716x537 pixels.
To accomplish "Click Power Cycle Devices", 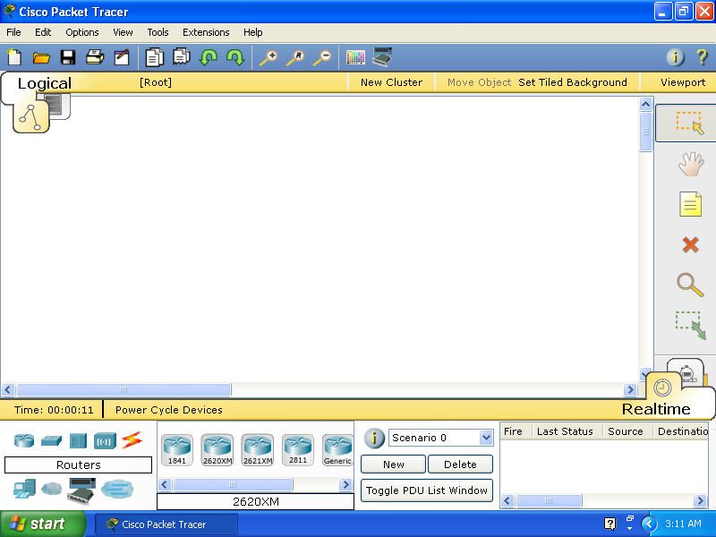I will pyautogui.click(x=168, y=410).
